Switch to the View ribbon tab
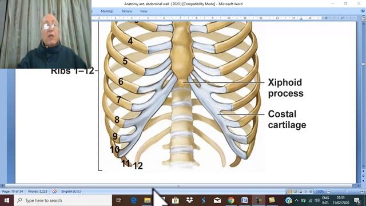This screenshot has width=366, height=206. (144, 11)
